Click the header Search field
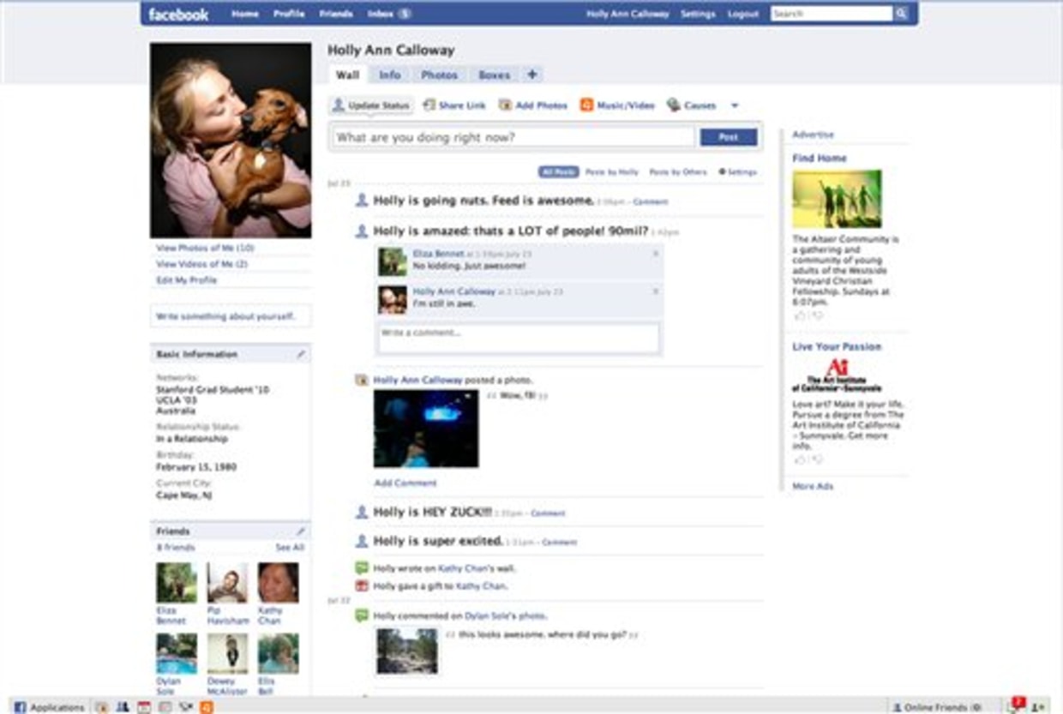This screenshot has width=1063, height=714. tap(832, 14)
